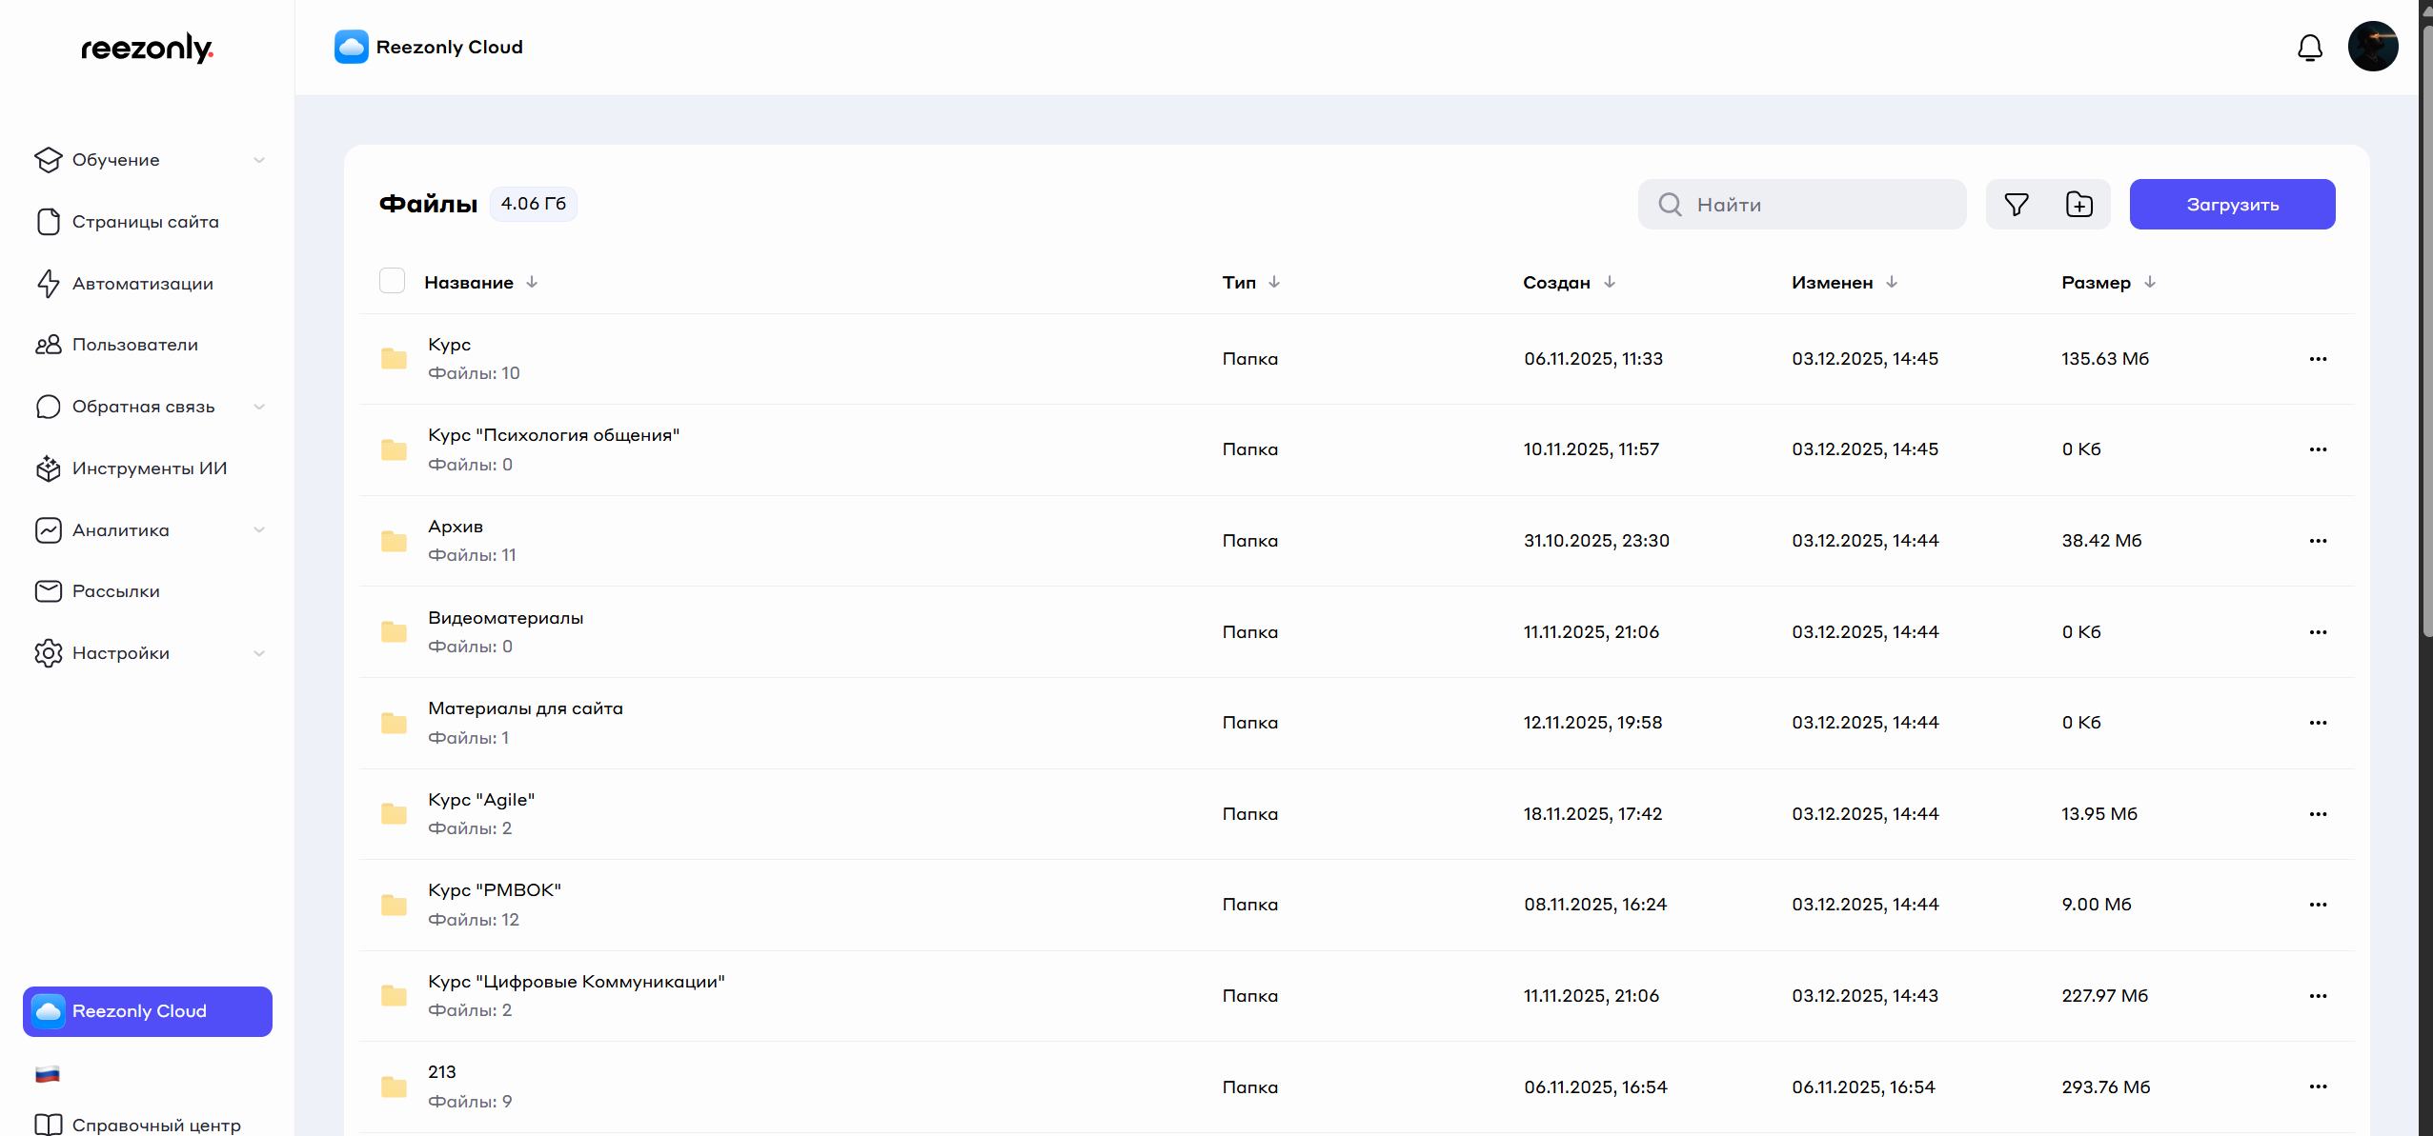Open three-dots menu for Архив folder

point(2318,541)
